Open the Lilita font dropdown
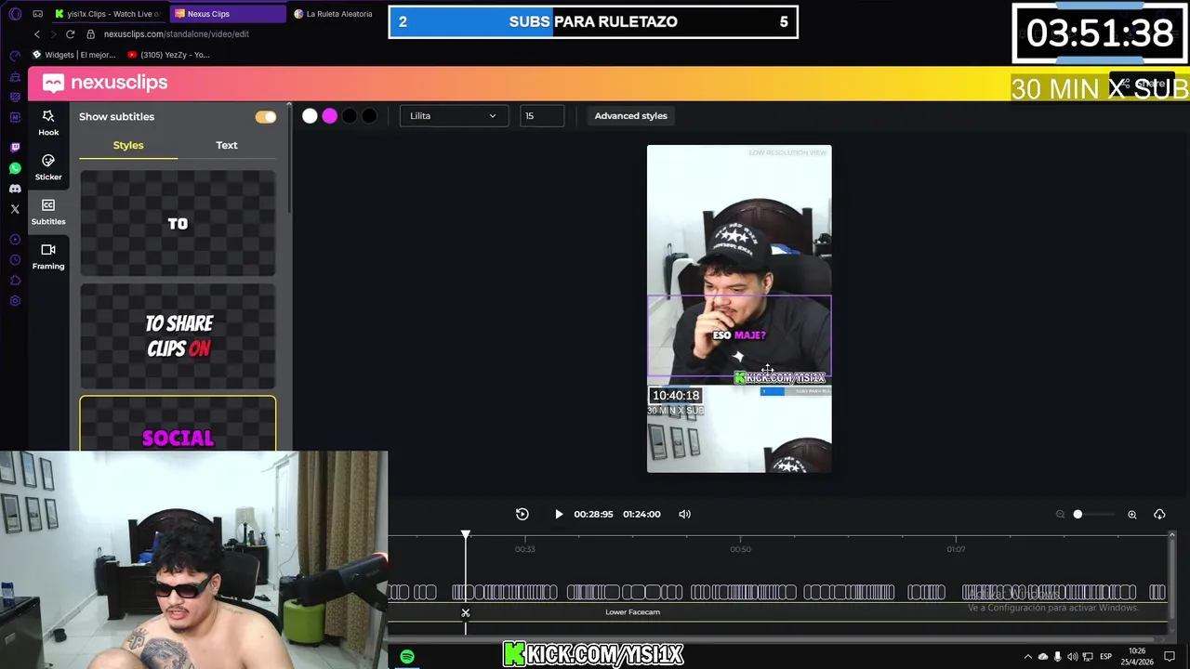This screenshot has width=1190, height=669. 454,116
